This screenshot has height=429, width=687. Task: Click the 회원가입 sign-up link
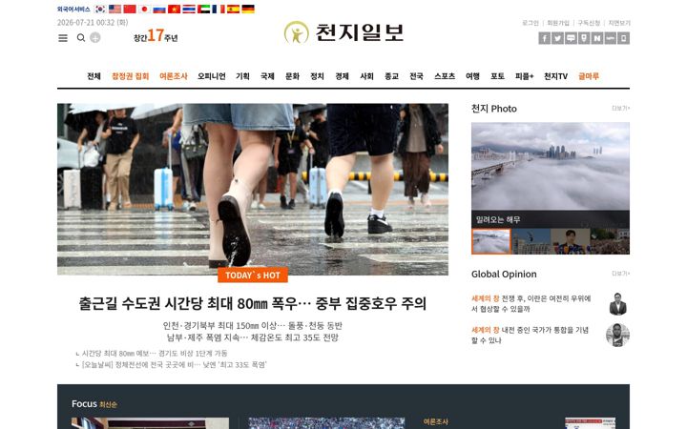[558, 23]
